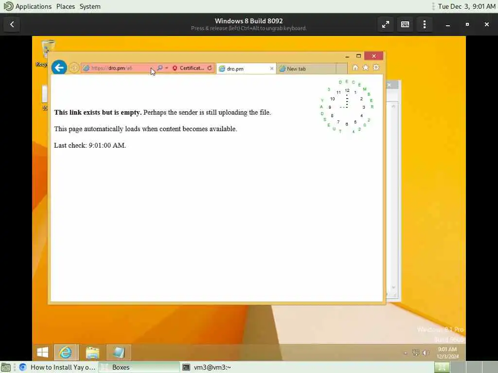Close the Boxes window
The image size is (498, 373).
coord(486,24)
